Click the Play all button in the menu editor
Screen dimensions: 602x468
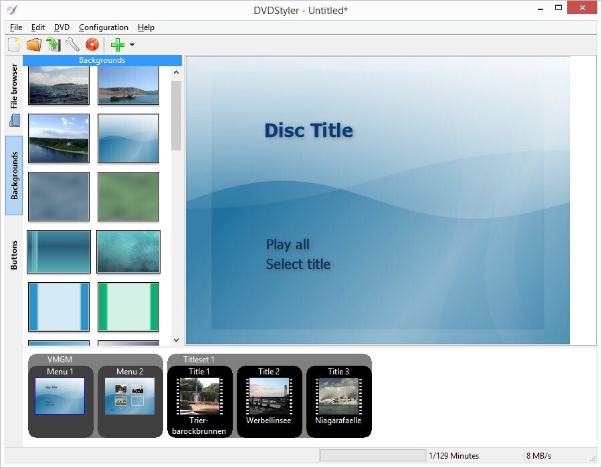pyautogui.click(x=288, y=245)
